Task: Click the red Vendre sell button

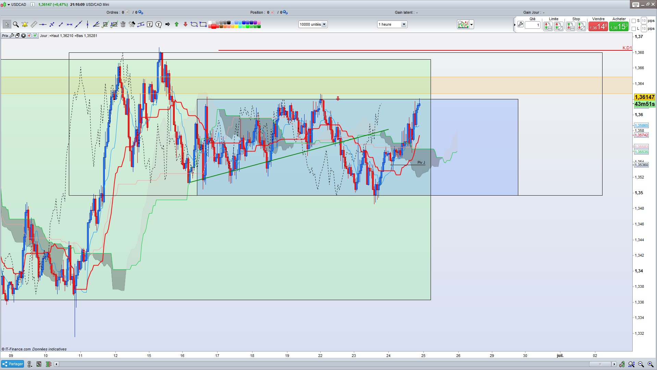Action: [598, 26]
